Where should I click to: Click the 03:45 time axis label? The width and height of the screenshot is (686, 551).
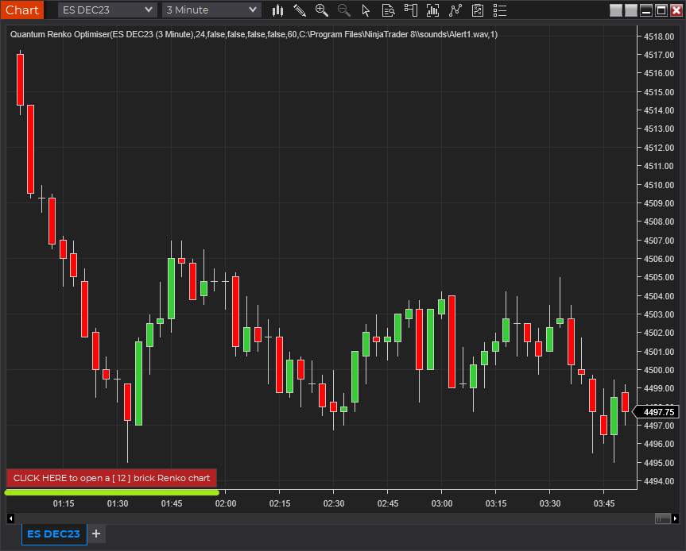(604, 503)
